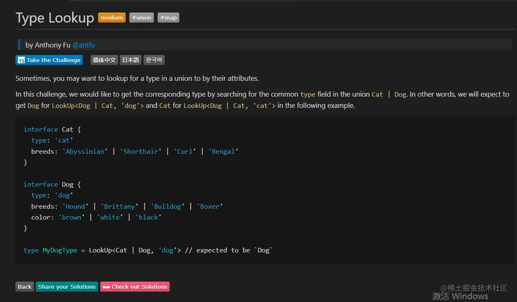Click the orange medium difficulty badge
Viewport: 517px width, 302px height.
click(112, 17)
